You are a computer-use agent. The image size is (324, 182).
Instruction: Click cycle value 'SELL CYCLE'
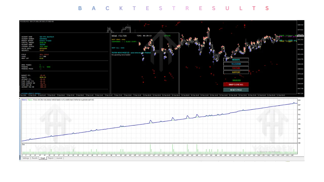click(x=44, y=55)
